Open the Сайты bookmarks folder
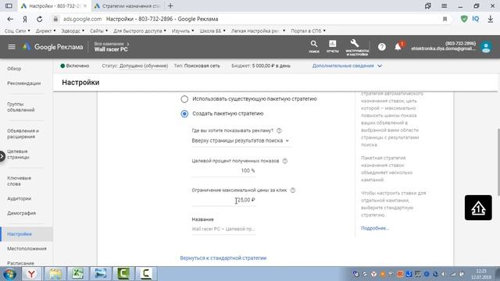This screenshot has height=281, width=500. click(98, 31)
